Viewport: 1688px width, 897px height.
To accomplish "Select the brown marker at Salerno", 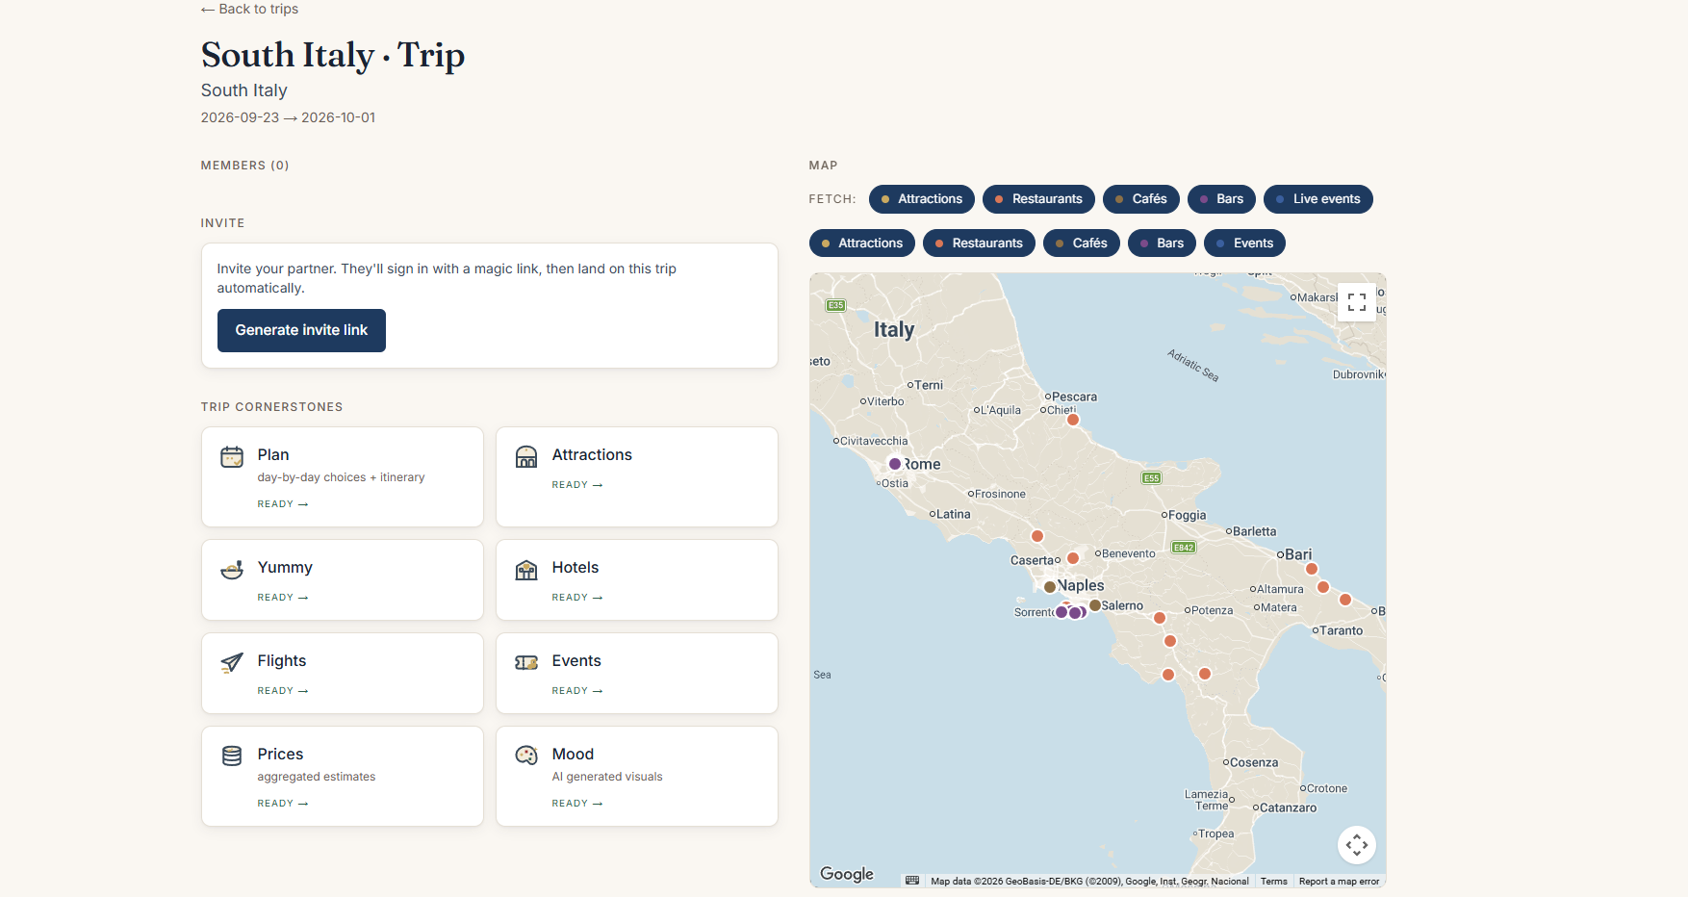I will point(1094,605).
